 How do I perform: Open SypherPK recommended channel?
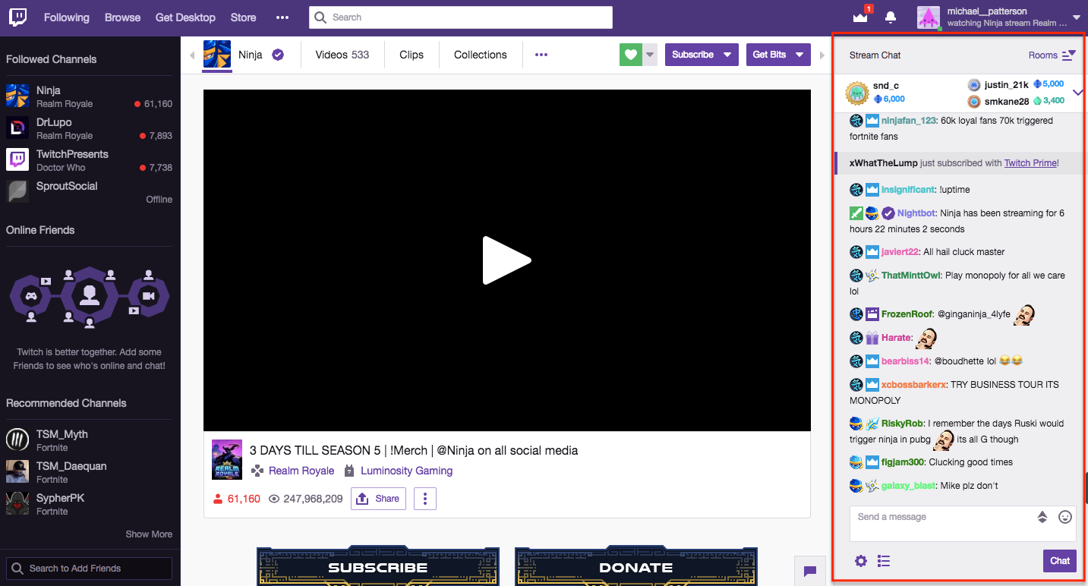(x=90, y=504)
